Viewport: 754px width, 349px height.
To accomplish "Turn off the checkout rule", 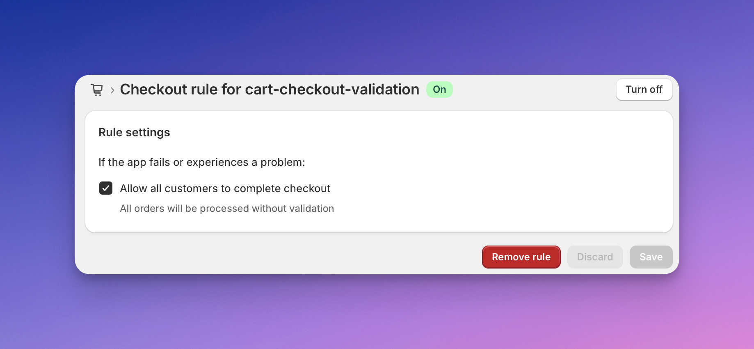I will click(644, 90).
